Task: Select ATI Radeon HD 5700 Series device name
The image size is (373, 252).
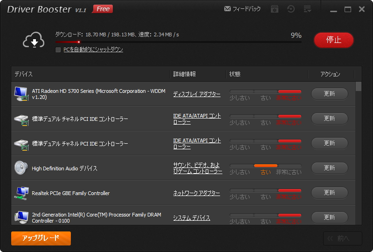Action: 98,94
